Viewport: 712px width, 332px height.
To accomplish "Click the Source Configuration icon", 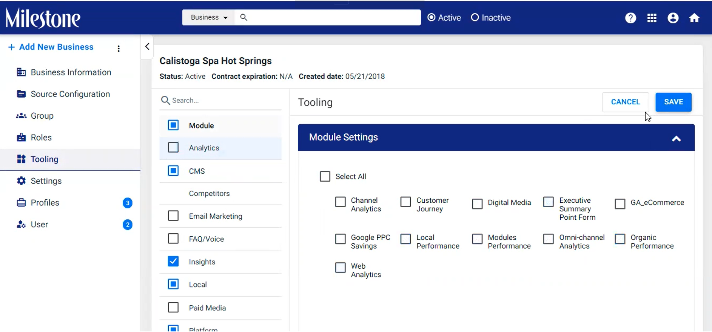I will (21, 94).
